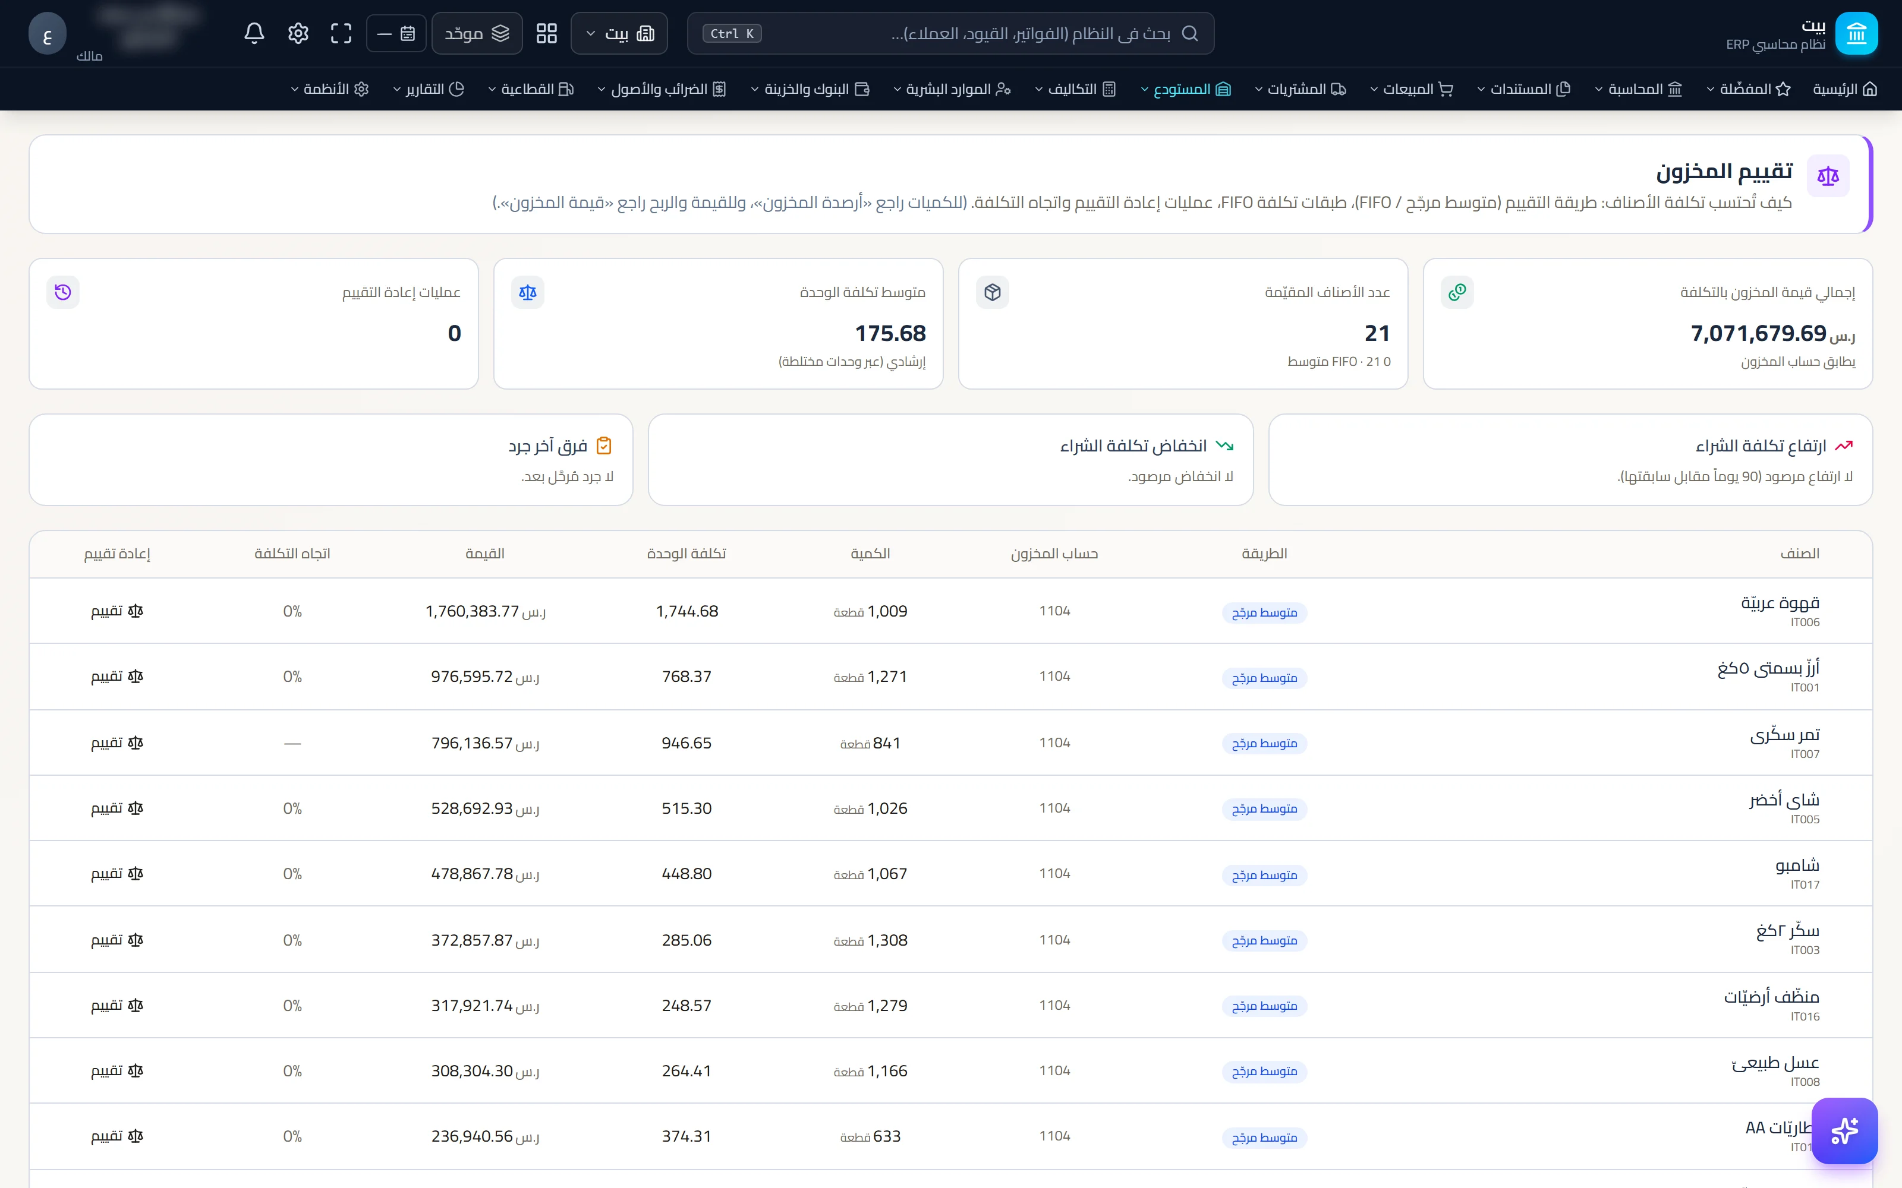Revalue قهوة عربيّة item
The width and height of the screenshot is (1902, 1188).
point(117,611)
